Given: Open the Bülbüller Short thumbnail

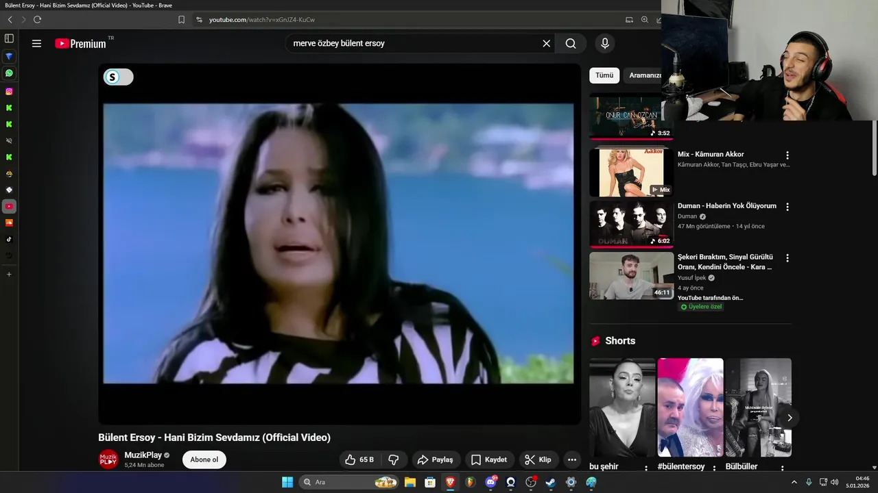Looking at the screenshot, I should [758, 407].
